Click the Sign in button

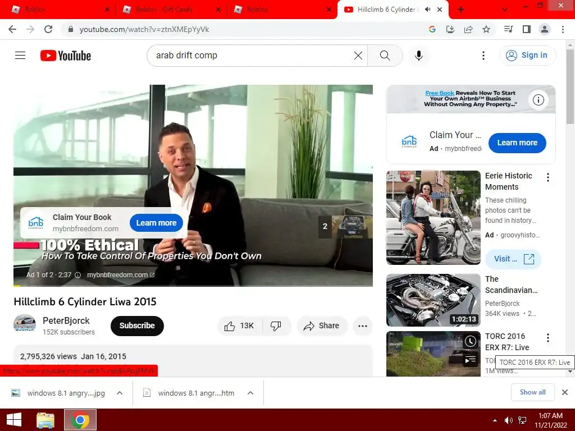pyautogui.click(x=527, y=56)
